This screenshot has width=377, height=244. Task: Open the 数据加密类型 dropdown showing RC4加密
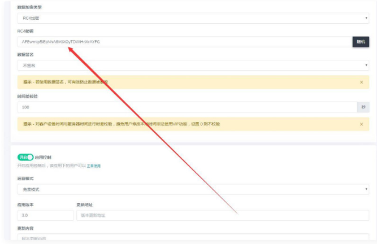pyautogui.click(x=193, y=18)
